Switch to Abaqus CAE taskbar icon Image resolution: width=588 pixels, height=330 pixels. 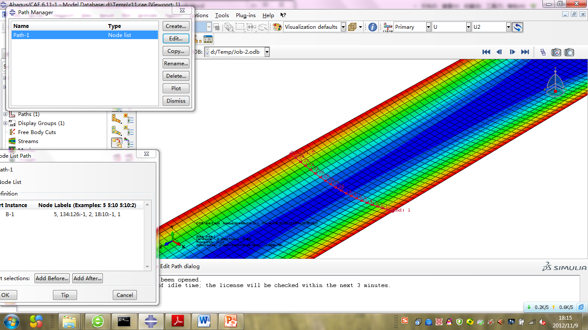tap(151, 321)
